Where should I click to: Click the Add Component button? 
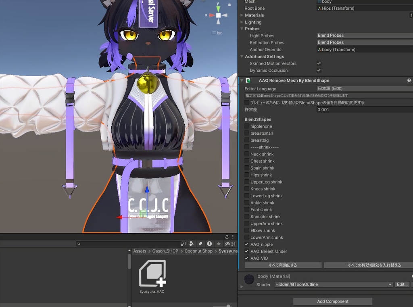tap(333, 301)
